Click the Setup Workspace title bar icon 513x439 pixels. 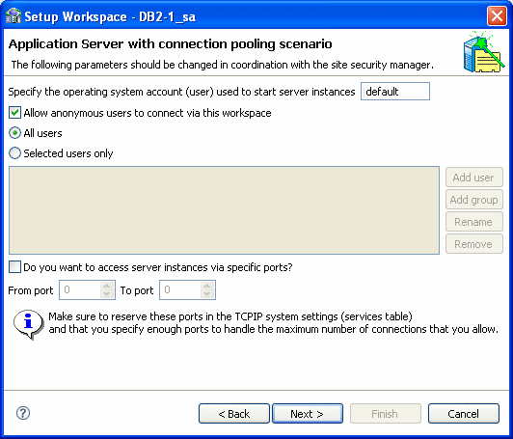click(13, 16)
